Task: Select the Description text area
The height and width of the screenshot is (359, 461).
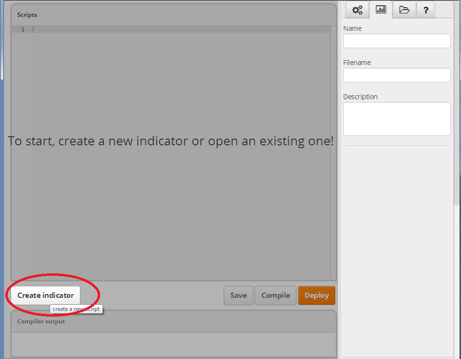Action: (397, 118)
